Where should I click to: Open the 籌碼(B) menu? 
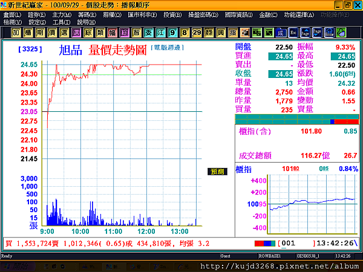[87, 15]
